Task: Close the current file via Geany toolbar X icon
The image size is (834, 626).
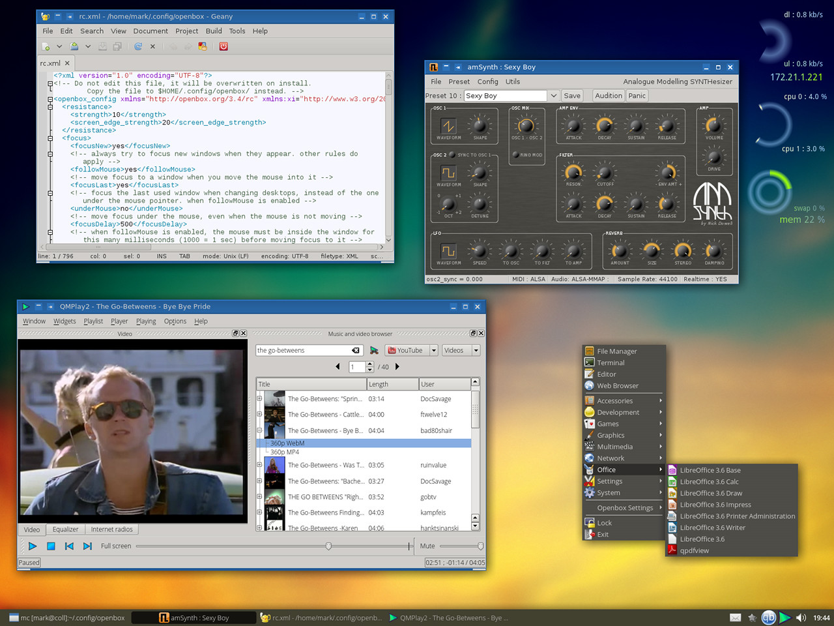Action: pyautogui.click(x=153, y=46)
